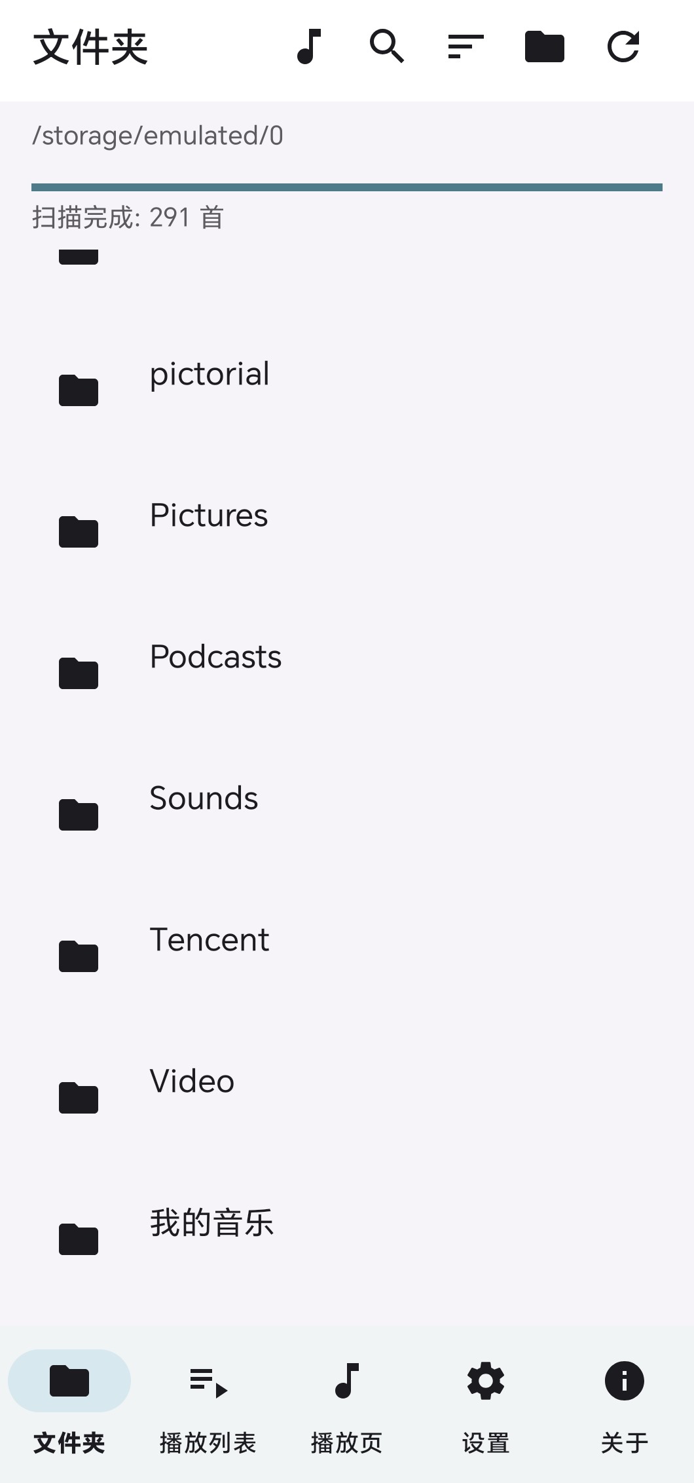Image resolution: width=694 pixels, height=1483 pixels.
Task: Tap the /storage/emulated/0 path text
Action: pyautogui.click(x=158, y=136)
